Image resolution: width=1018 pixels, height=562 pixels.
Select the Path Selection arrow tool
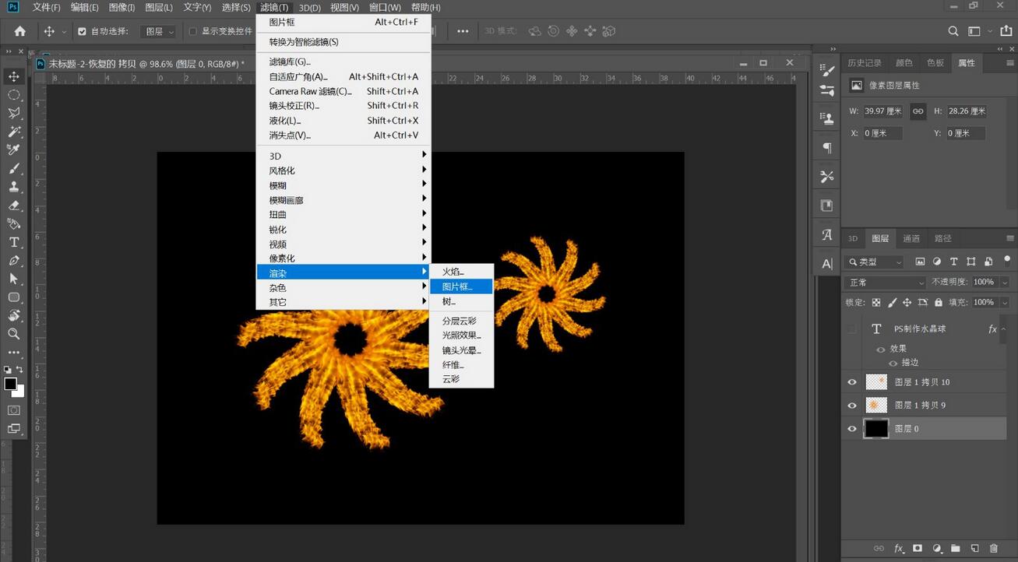pos(14,279)
